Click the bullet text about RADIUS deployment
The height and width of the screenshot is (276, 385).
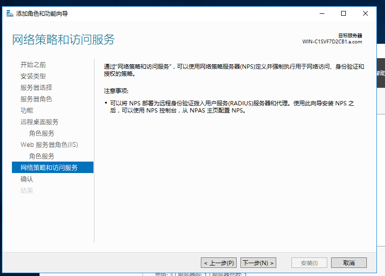click(x=232, y=107)
